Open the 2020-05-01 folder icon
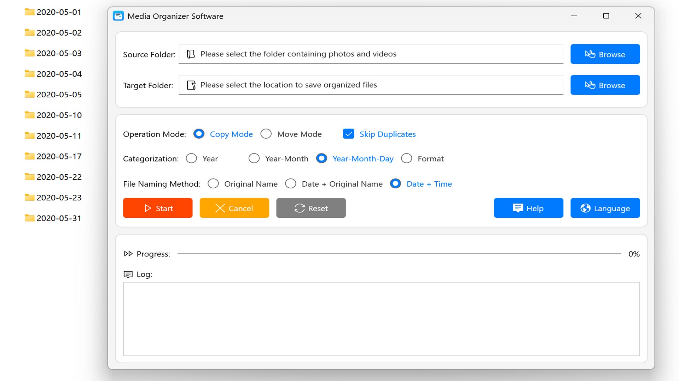This screenshot has height=381, width=679. pos(29,12)
